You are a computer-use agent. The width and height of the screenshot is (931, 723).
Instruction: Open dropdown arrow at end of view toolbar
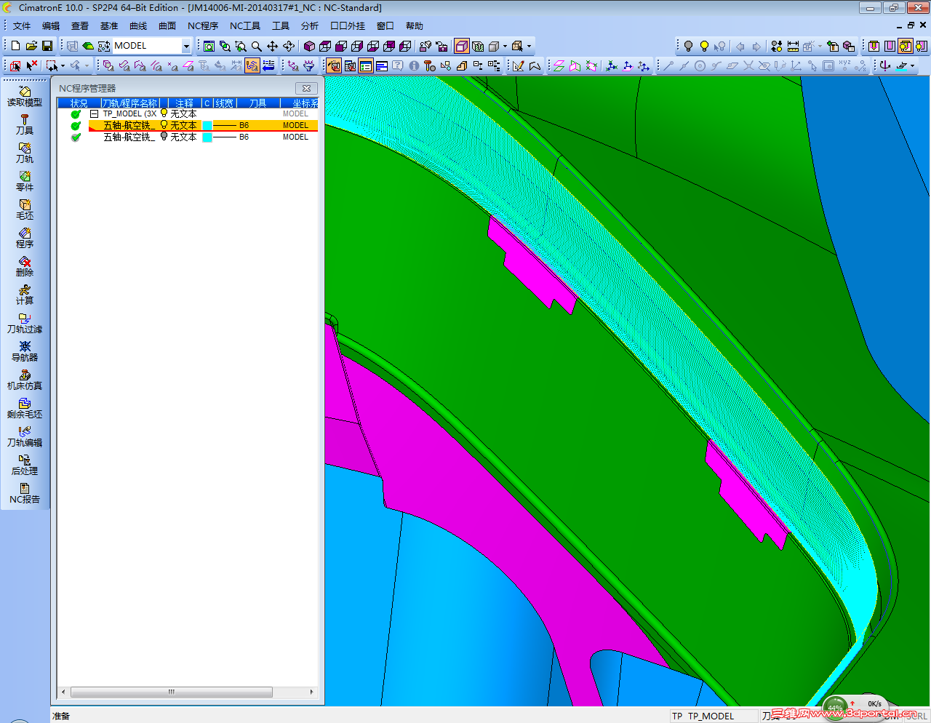pos(529,46)
